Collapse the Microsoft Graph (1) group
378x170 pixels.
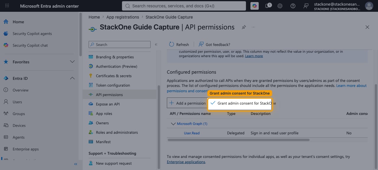pyautogui.click(x=173, y=124)
